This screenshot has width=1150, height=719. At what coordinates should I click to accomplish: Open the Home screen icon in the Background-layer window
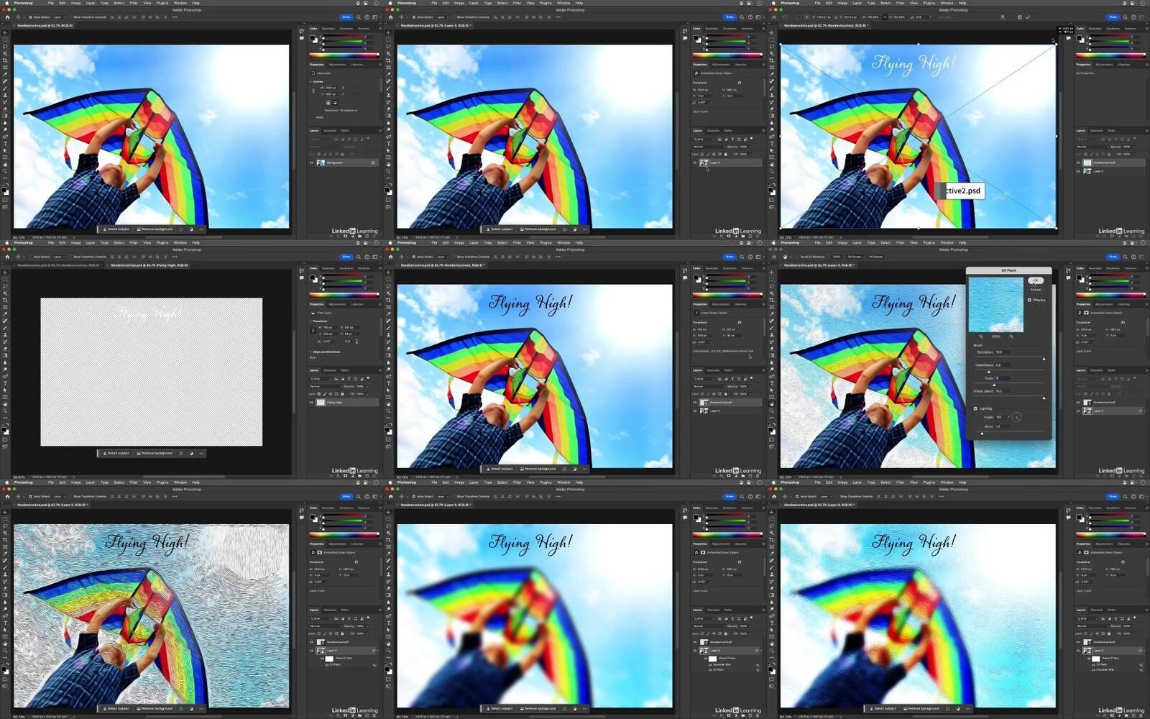[x=7, y=17]
